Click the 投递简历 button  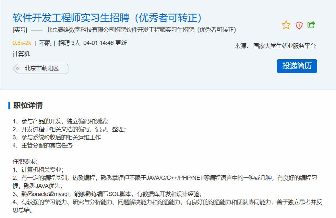297,66
